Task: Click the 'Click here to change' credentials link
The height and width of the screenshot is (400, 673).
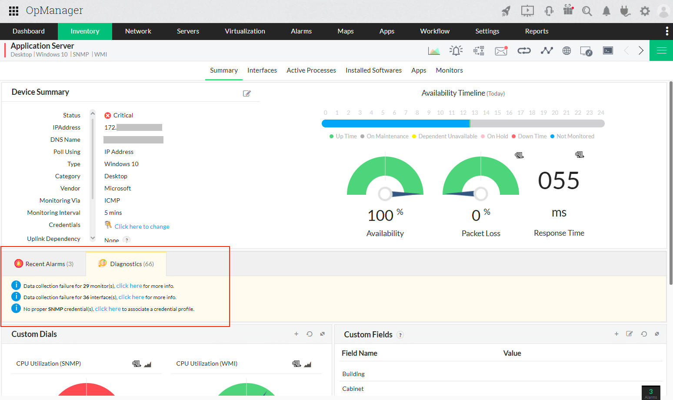Action: (x=142, y=227)
